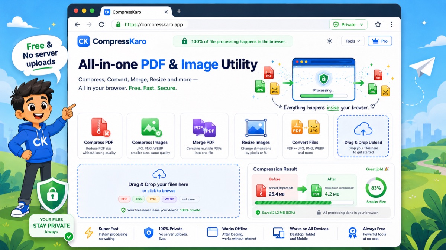Open the Resize Images tool card
This screenshot has height=250, width=446.
coord(256,136)
